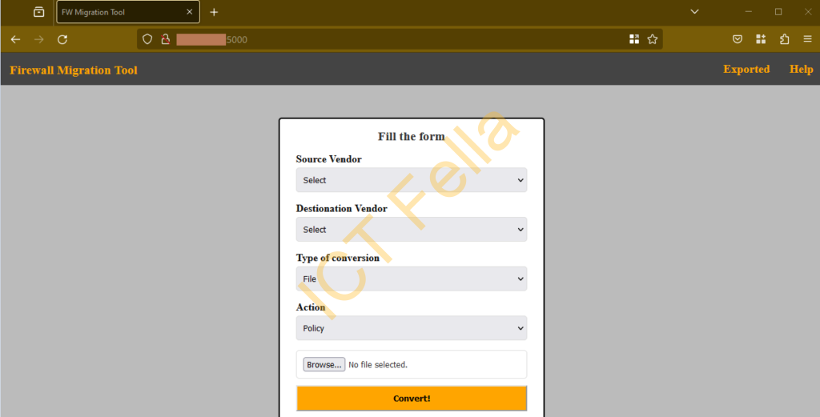
Task: Open the Action dropdown
Action: pyautogui.click(x=412, y=328)
